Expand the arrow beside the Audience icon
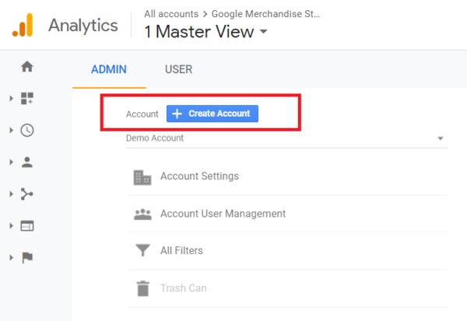Viewport: 467px width, 321px height. 11,162
